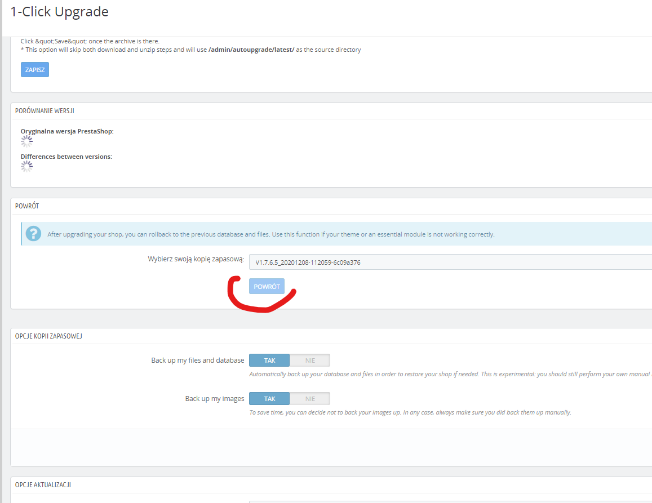Click the 'Back up my images' label
The width and height of the screenshot is (652, 503).
point(215,399)
